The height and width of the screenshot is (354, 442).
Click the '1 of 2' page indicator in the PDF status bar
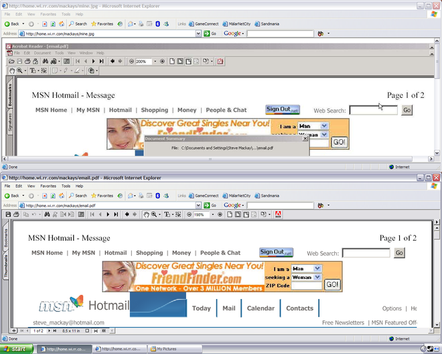38,331
